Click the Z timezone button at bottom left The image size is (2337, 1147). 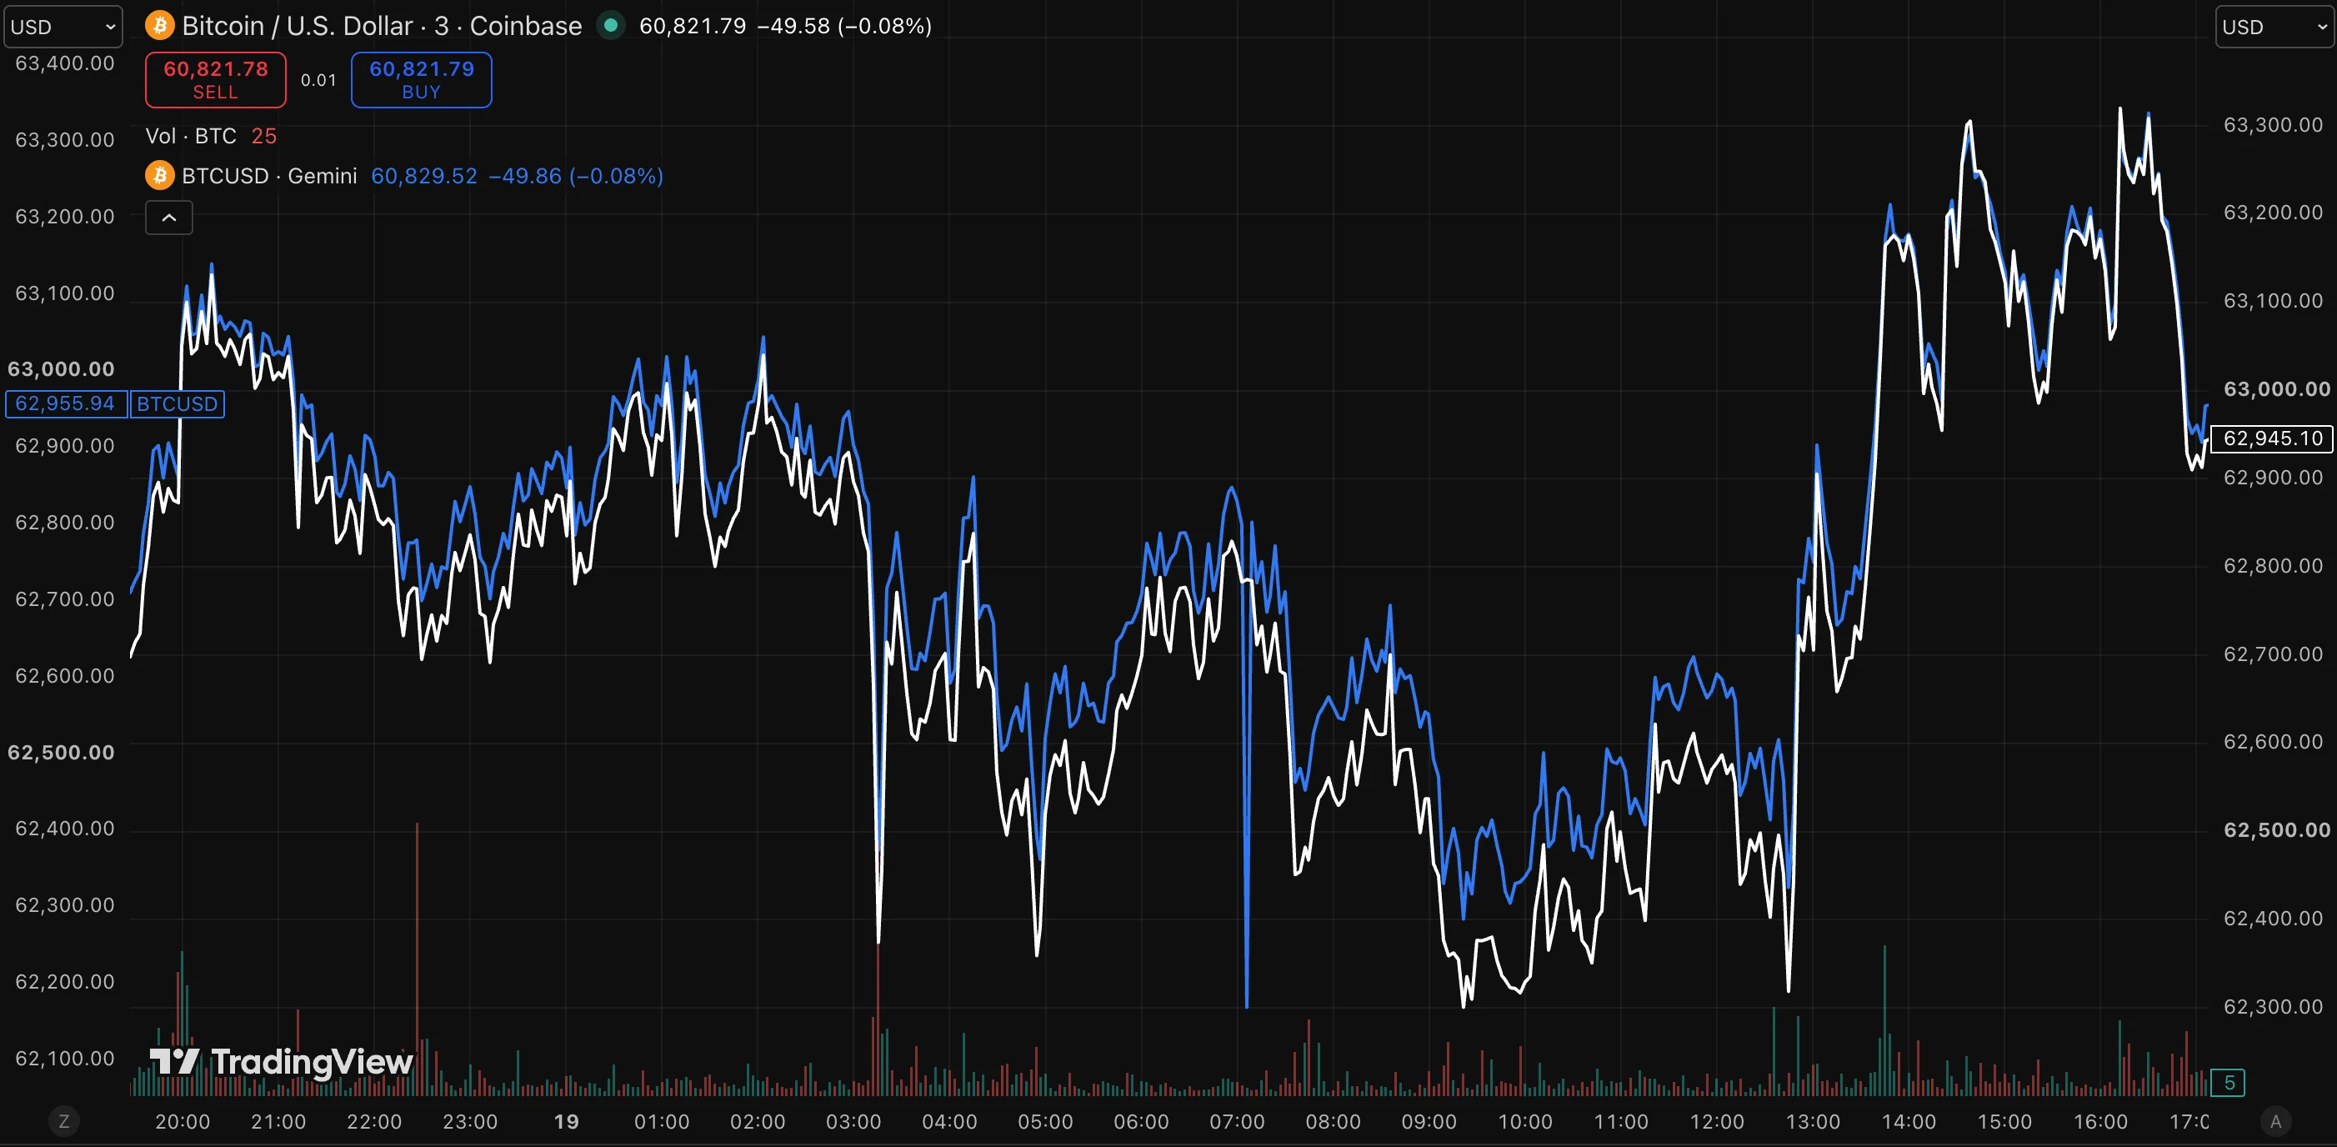point(63,1122)
